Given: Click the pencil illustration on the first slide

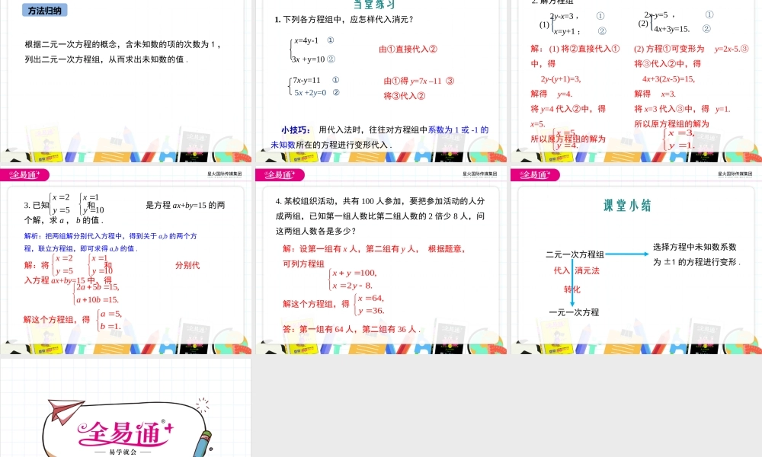Looking at the screenshot, I should 72,145.
